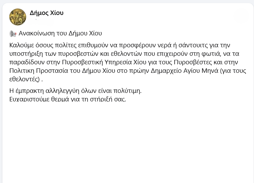
Task: Click the word φωτιά in the post
Action: coord(200,54)
